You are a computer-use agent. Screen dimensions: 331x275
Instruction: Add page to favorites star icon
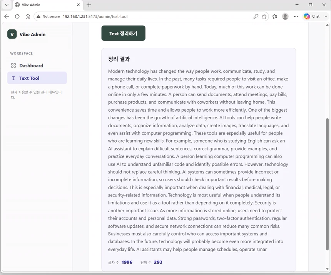[264, 17]
